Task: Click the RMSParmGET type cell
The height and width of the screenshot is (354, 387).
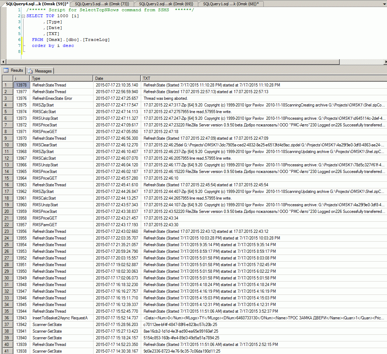Action: [x=61, y=225]
